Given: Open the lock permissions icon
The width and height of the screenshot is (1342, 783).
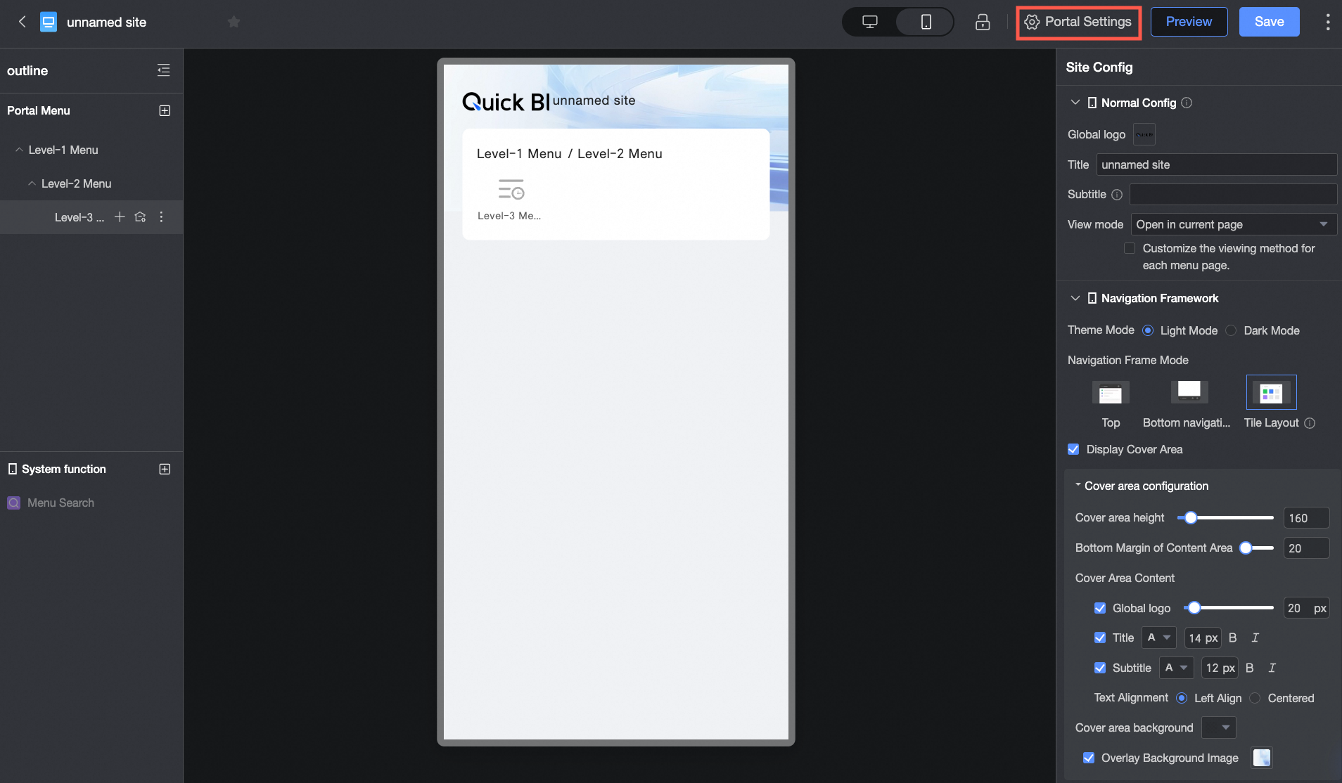Looking at the screenshot, I should click(x=983, y=22).
